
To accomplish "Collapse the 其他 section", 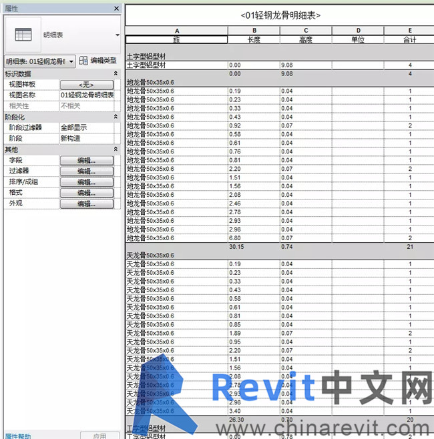I will [116, 149].
